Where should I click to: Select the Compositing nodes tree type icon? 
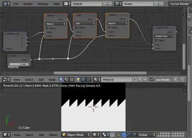pyautogui.click(x=66, y=80)
